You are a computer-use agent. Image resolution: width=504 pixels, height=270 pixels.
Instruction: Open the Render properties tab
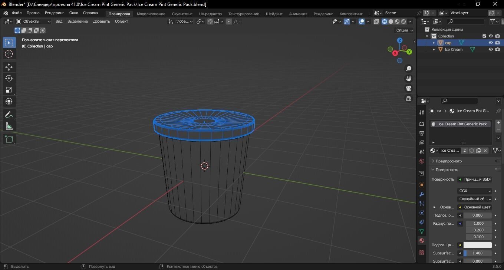tap(422, 124)
